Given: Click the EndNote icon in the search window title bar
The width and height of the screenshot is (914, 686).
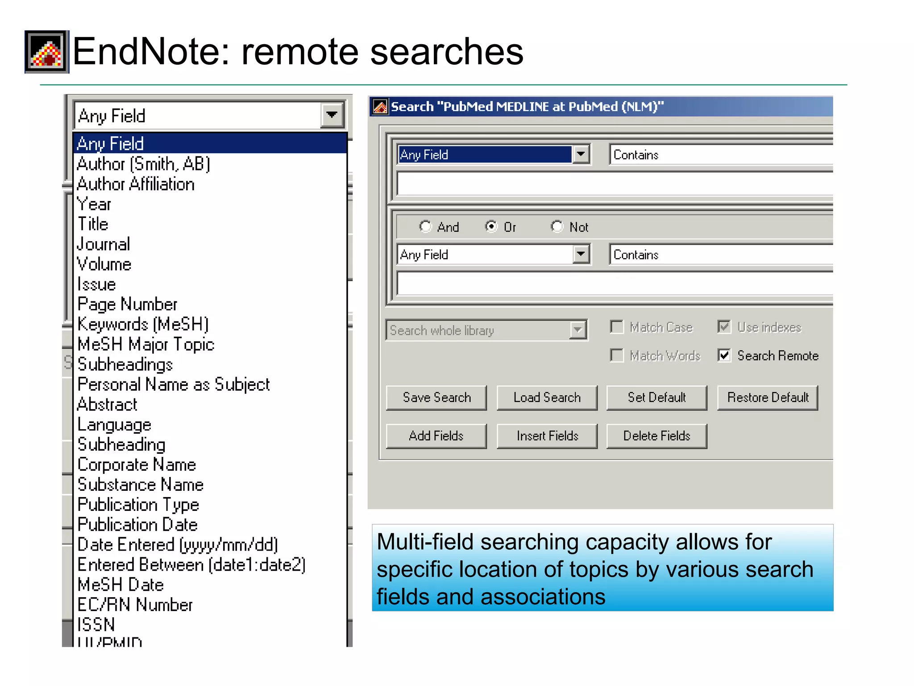Looking at the screenshot, I should click(x=380, y=107).
